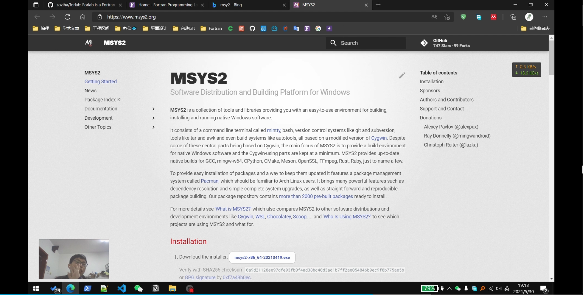Open 'more than 2000 pre-built packages' link

point(316,196)
